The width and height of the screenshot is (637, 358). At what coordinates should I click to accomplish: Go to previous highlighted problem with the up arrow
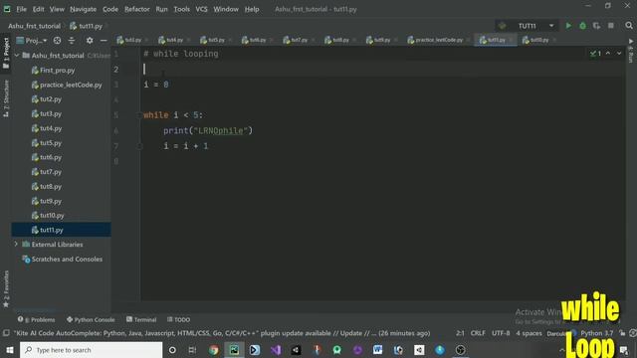(x=608, y=53)
